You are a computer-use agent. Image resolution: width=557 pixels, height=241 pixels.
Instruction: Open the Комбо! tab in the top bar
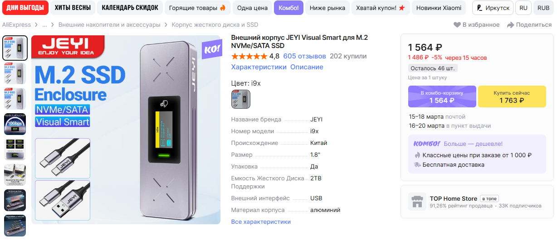coord(288,8)
